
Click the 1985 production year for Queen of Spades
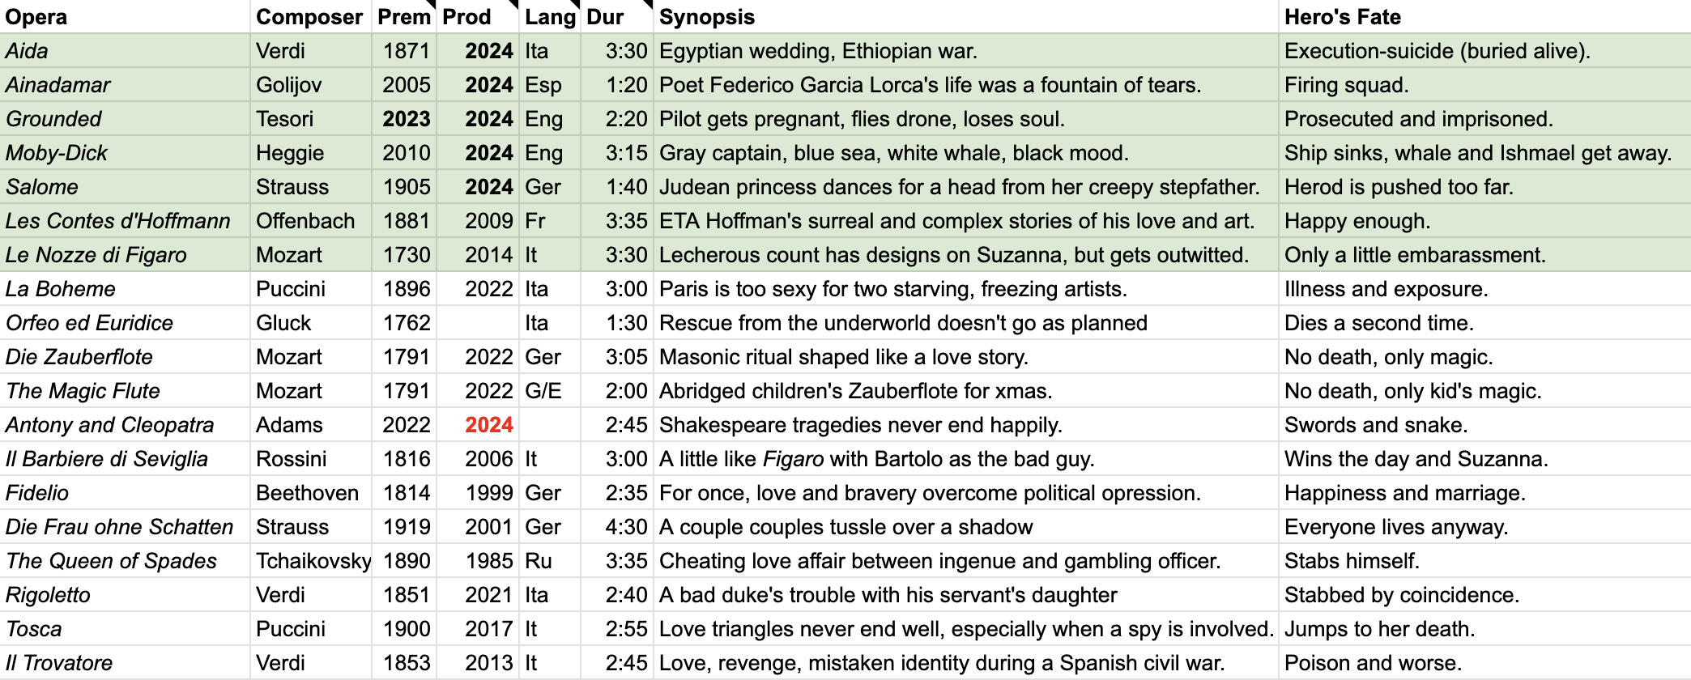pyautogui.click(x=478, y=561)
